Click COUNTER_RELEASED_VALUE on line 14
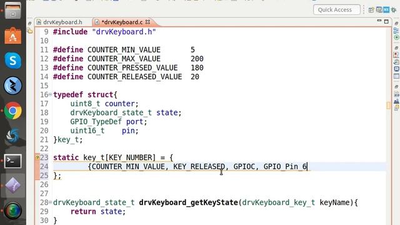The height and width of the screenshot is (225, 400). (x=135, y=77)
